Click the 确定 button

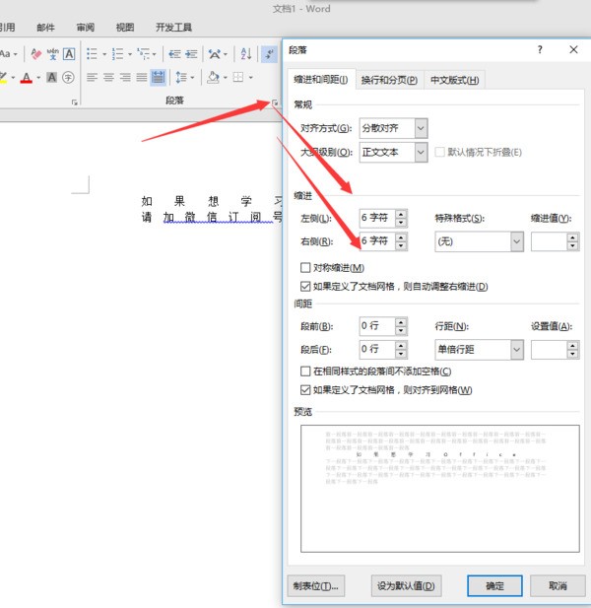coord(494,585)
